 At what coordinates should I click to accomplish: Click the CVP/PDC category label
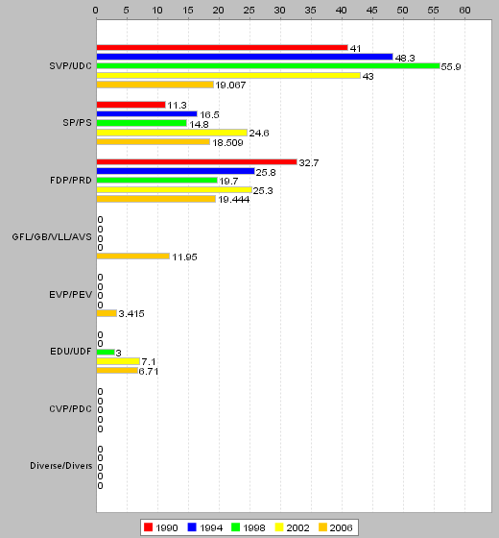(70, 409)
